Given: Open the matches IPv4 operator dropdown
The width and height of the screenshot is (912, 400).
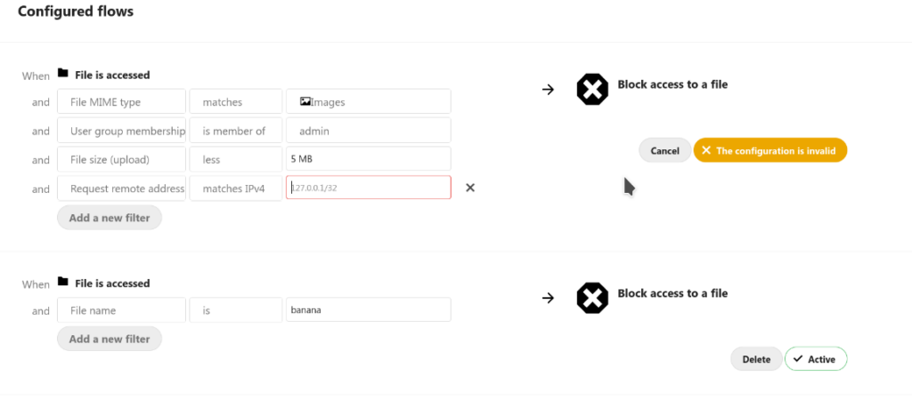Looking at the screenshot, I should pyautogui.click(x=235, y=188).
